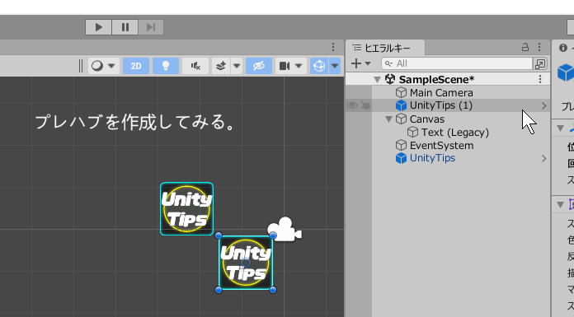The height and width of the screenshot is (317, 574).
Task: Open Hierarchy panel options menu
Action: pyautogui.click(x=539, y=47)
